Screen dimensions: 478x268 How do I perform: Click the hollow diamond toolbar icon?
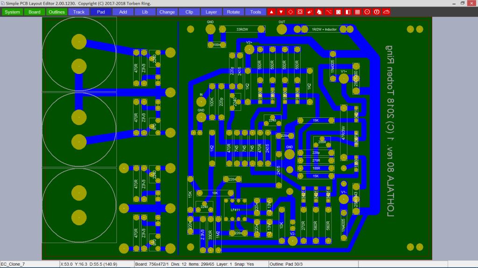point(290,12)
